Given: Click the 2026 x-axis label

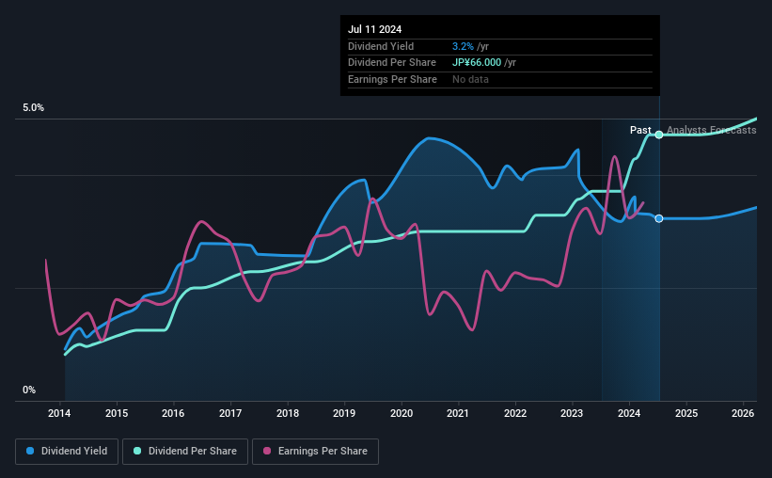Looking at the screenshot, I should coord(743,413).
